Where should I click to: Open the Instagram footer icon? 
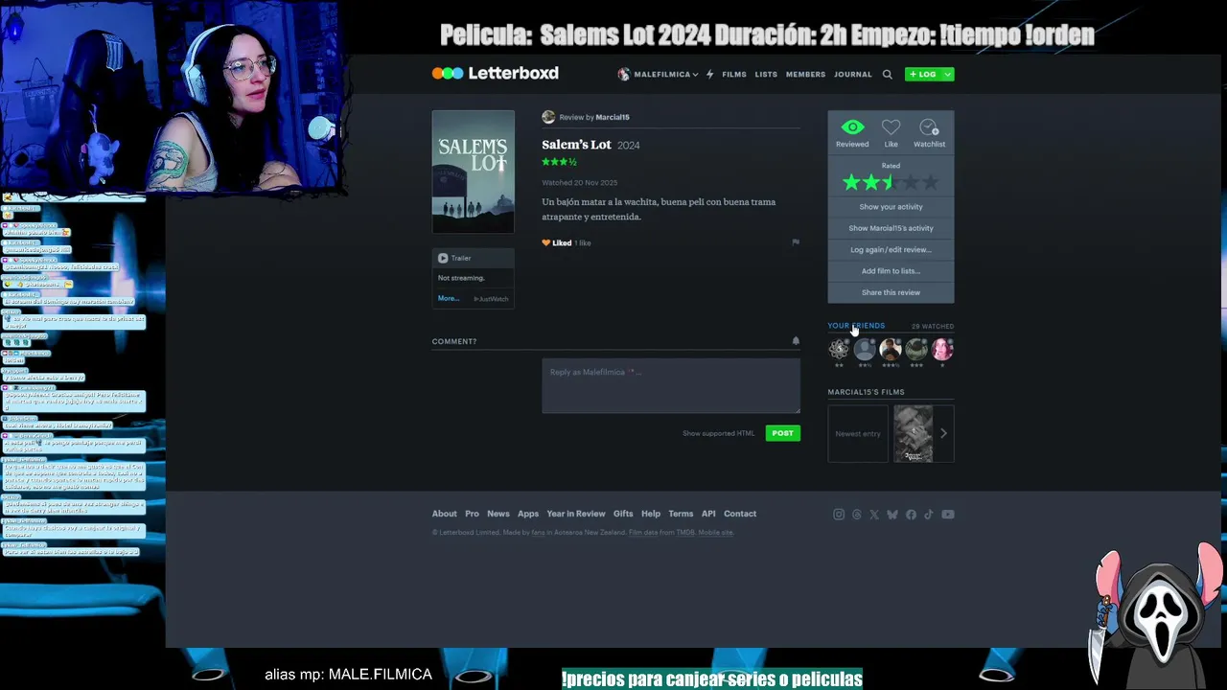[x=839, y=515]
